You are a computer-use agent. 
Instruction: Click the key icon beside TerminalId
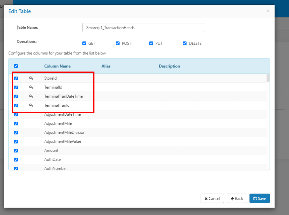tap(31, 87)
